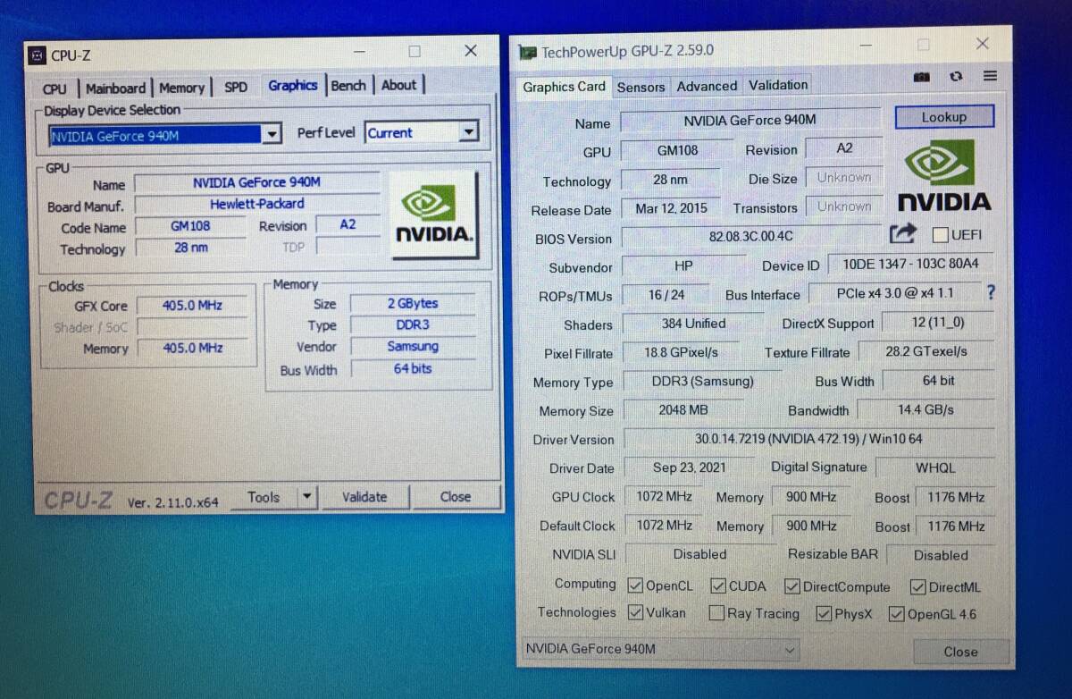Click the Driver Date value Sep 23, 2021
Image resolution: width=1072 pixels, height=699 pixels.
689,467
